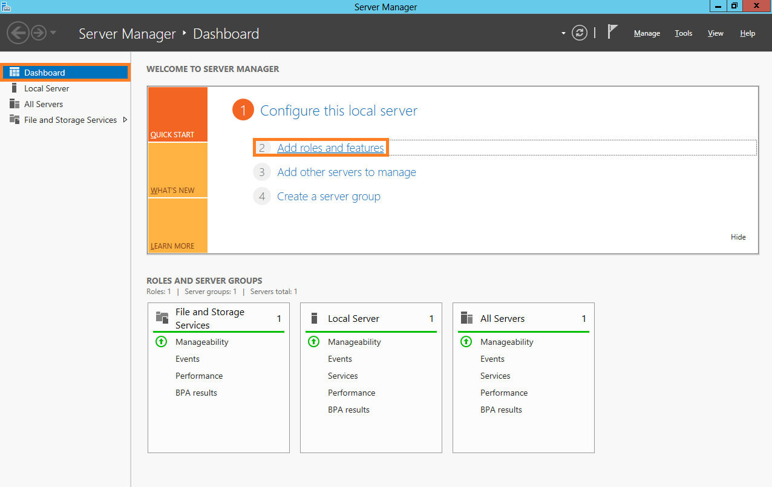Open BPA results in All Servers tile

(x=501, y=410)
